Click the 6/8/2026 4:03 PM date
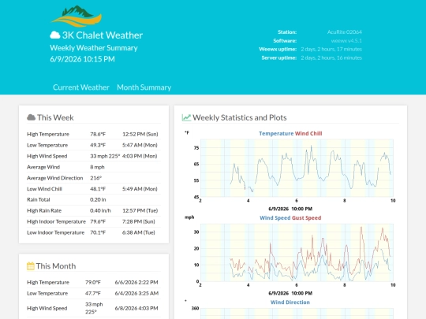Viewport: 426px width, 319px height. pyautogui.click(x=136, y=308)
